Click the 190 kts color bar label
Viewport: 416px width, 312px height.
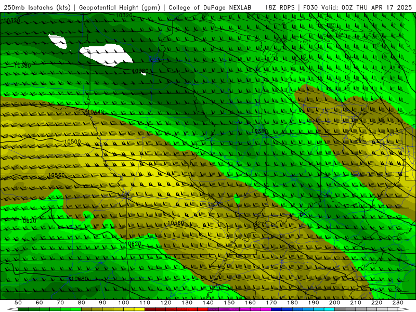tap(314, 303)
